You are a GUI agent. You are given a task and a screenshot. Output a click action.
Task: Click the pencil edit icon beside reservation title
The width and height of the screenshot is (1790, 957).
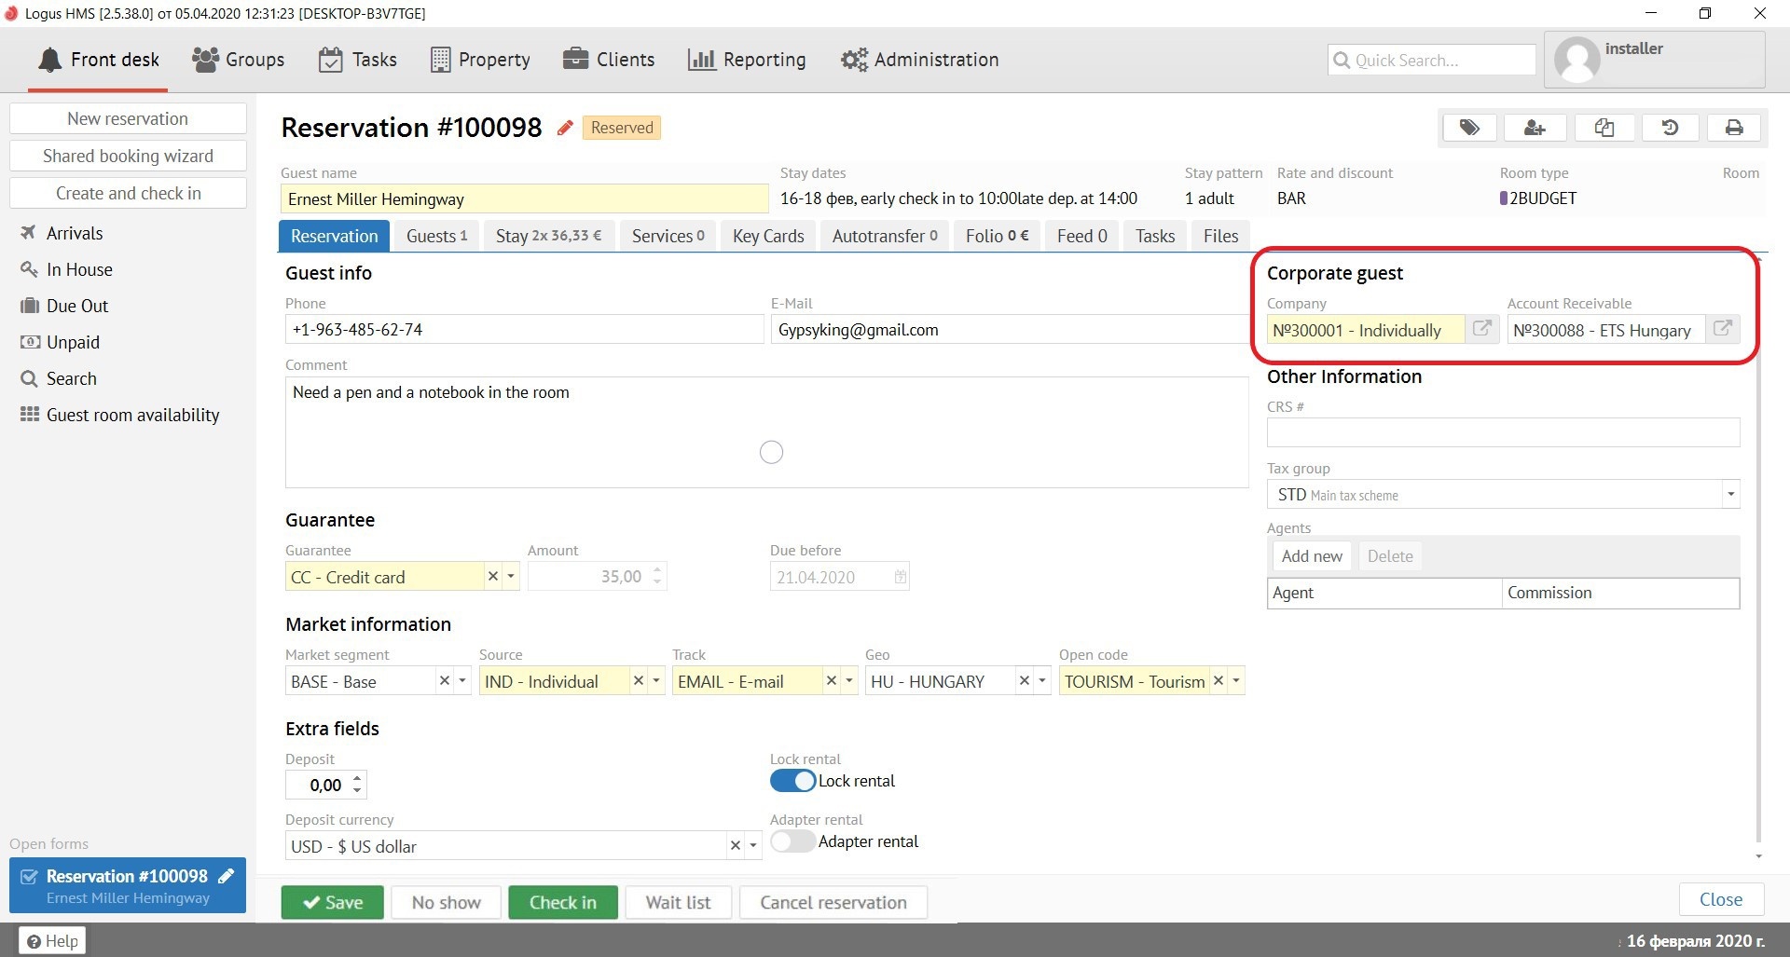564,129
